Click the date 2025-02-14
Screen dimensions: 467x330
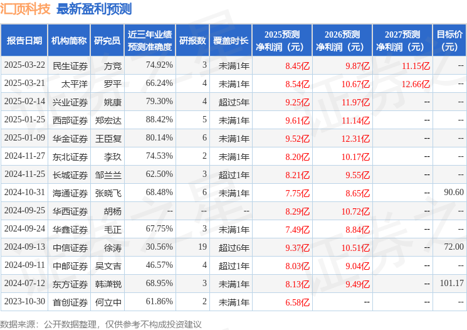tap(24, 102)
